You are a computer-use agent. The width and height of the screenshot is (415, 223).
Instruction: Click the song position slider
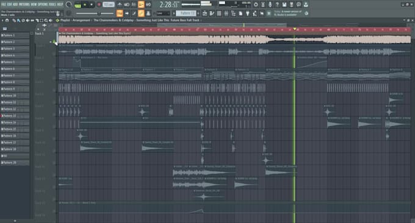coord(95,13)
